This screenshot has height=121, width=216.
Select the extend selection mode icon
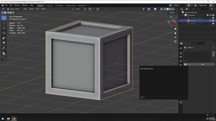(x=5, y=13)
